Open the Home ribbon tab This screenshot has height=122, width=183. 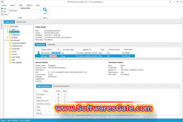4,5
